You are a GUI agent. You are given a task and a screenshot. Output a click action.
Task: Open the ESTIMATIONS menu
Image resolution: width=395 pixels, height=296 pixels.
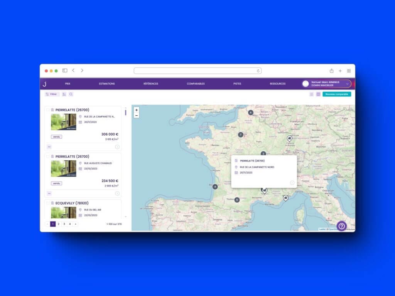[x=107, y=84]
